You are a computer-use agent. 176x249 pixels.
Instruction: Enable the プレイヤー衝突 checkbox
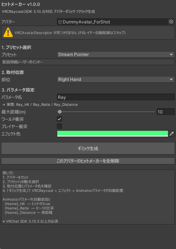pyautogui.click(x=59, y=127)
